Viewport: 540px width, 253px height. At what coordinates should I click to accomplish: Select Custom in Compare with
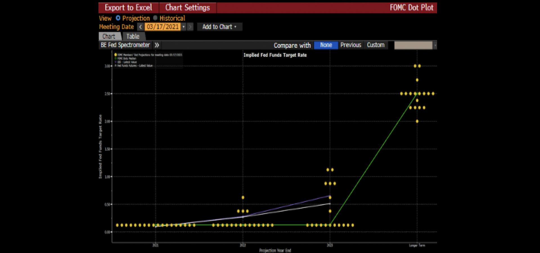[376, 45]
